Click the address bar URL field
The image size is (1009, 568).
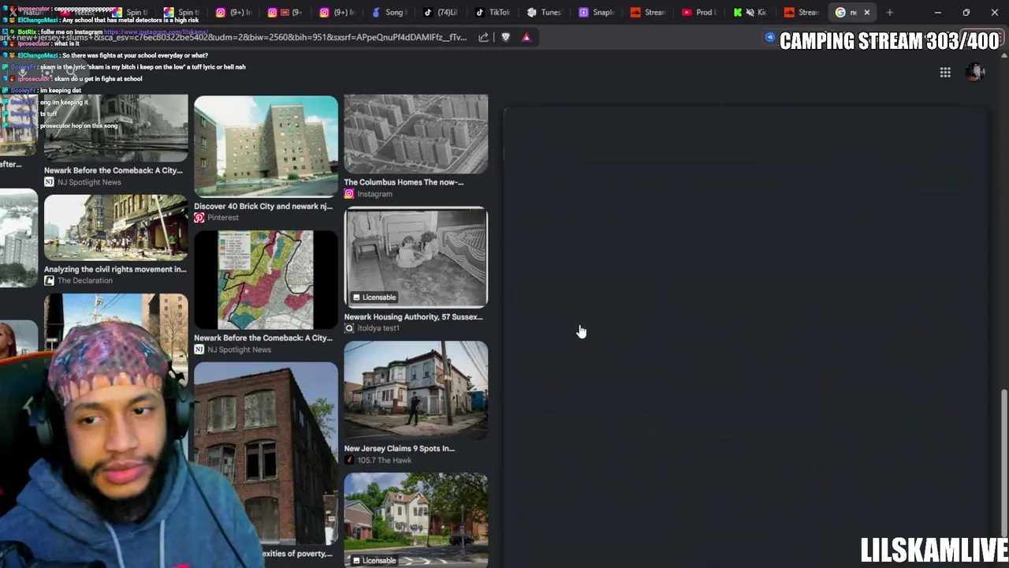[x=233, y=37]
